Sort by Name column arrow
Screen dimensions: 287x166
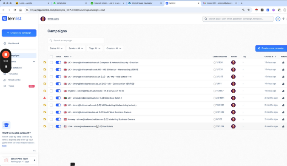click(x=71, y=57)
